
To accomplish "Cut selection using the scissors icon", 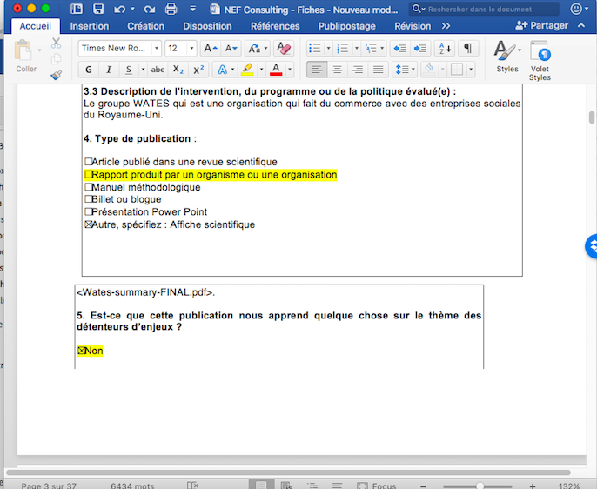I will click(x=56, y=43).
